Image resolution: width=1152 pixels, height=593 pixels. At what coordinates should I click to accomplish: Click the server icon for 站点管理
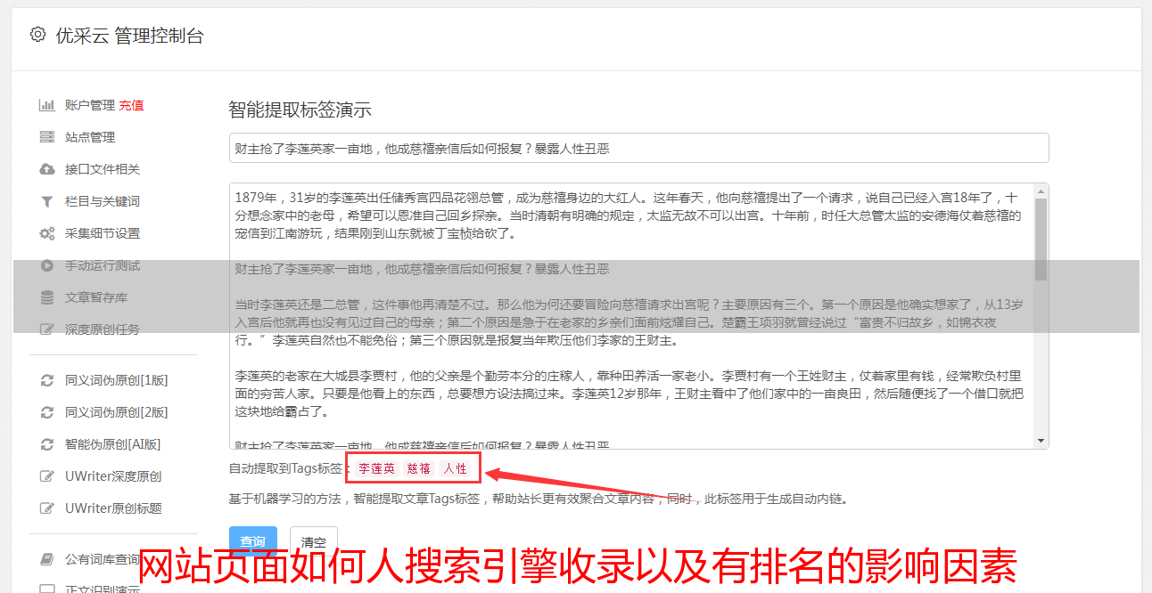point(47,137)
